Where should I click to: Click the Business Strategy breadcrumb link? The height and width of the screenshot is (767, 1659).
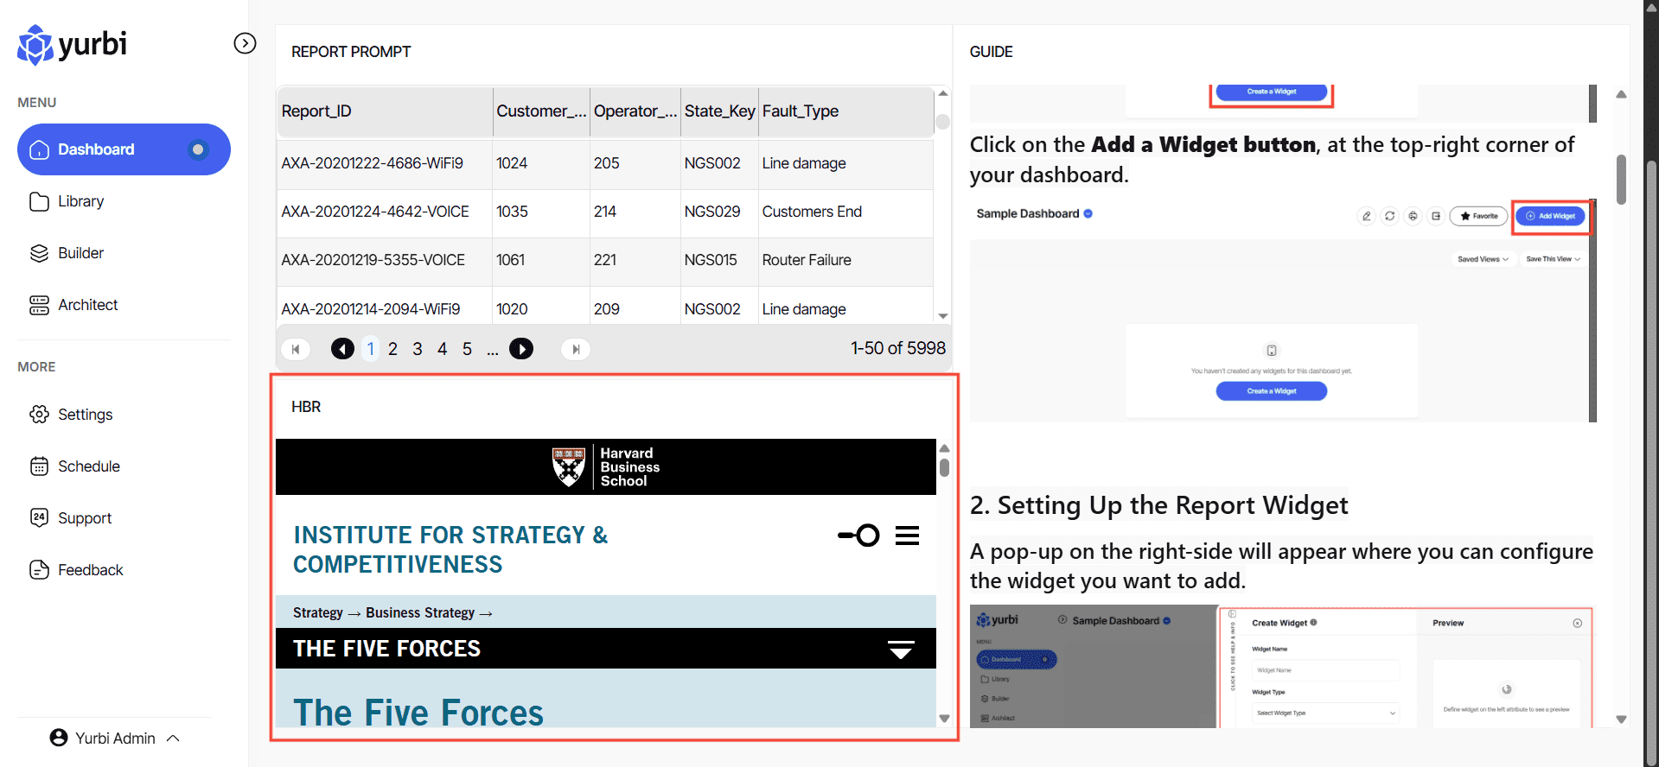pyautogui.click(x=419, y=612)
